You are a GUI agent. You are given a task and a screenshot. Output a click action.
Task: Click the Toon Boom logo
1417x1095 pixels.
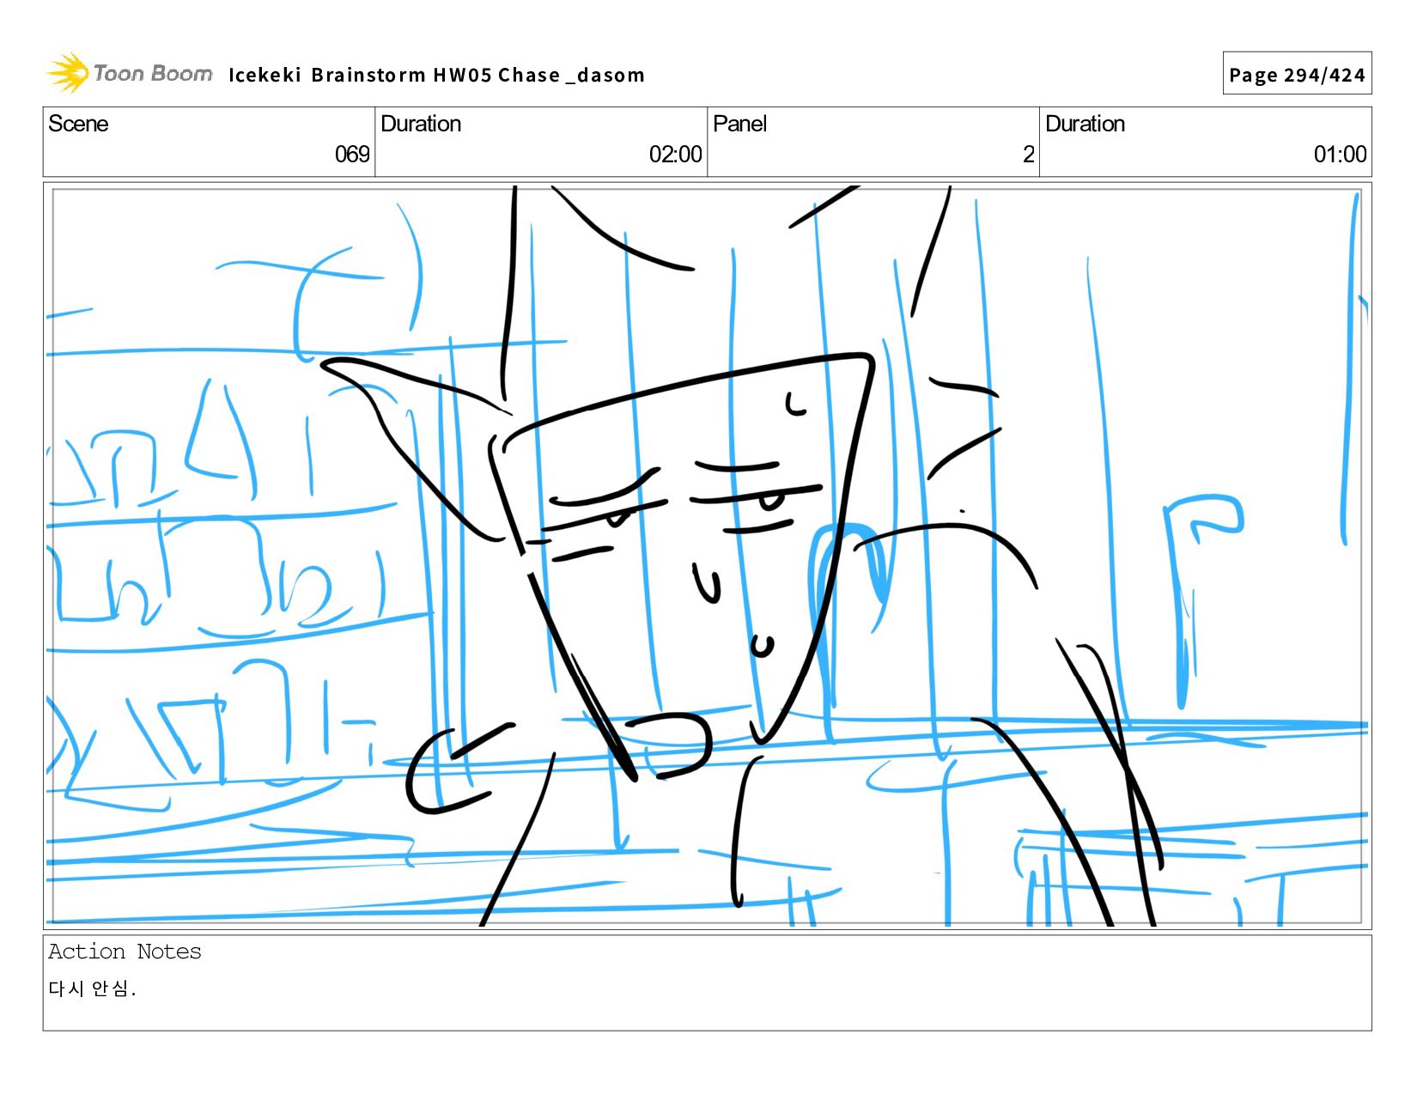(x=129, y=73)
